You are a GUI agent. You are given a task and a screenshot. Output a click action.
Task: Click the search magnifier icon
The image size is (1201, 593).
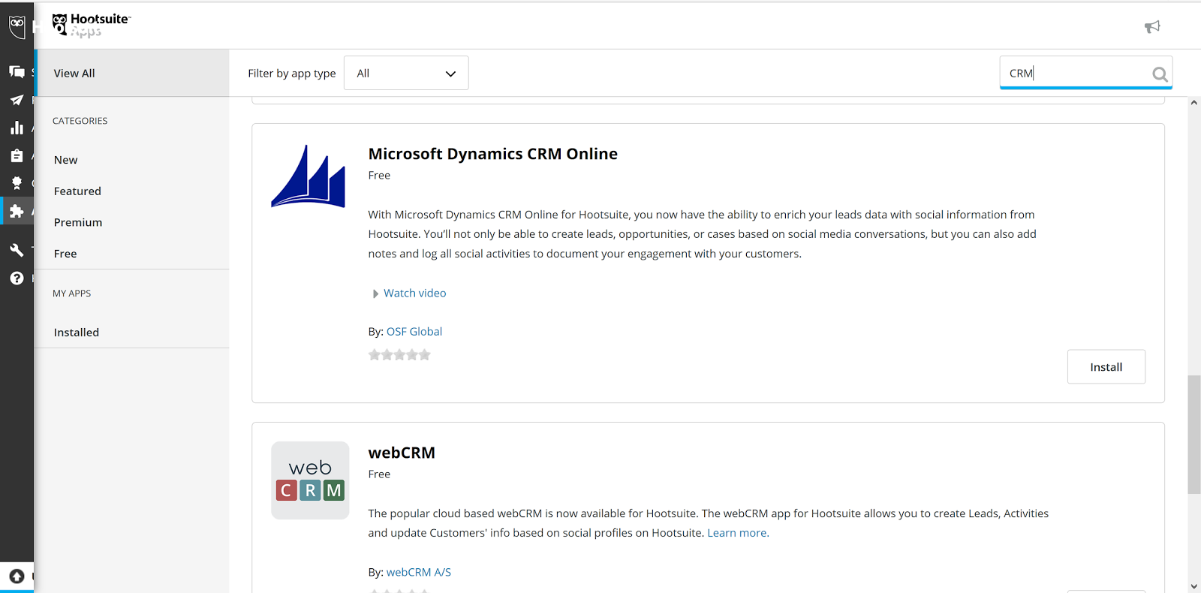1160,74
